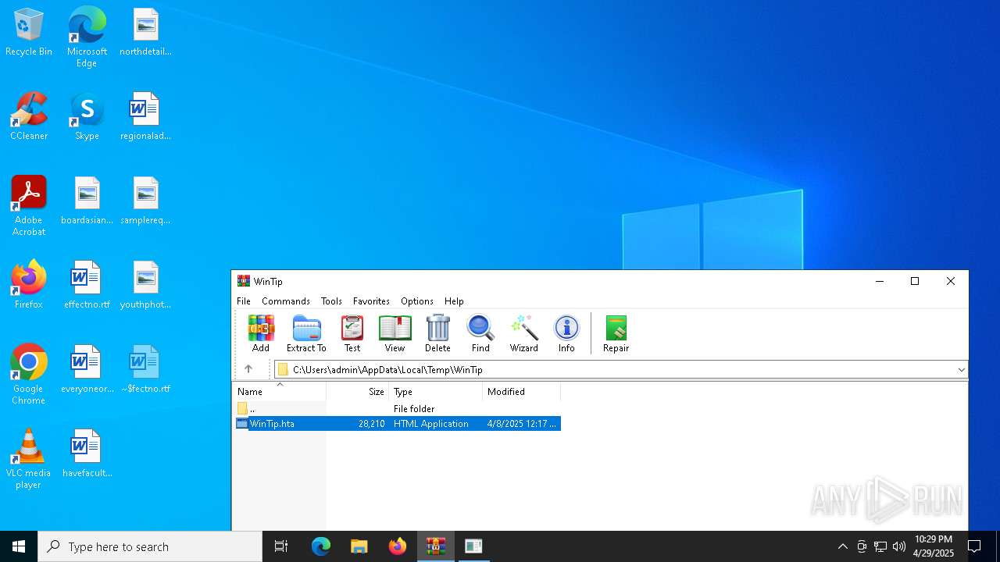Open Adobe Acrobat desktop shortcut
Screen dimensions: 1000x562
[x=29, y=205]
